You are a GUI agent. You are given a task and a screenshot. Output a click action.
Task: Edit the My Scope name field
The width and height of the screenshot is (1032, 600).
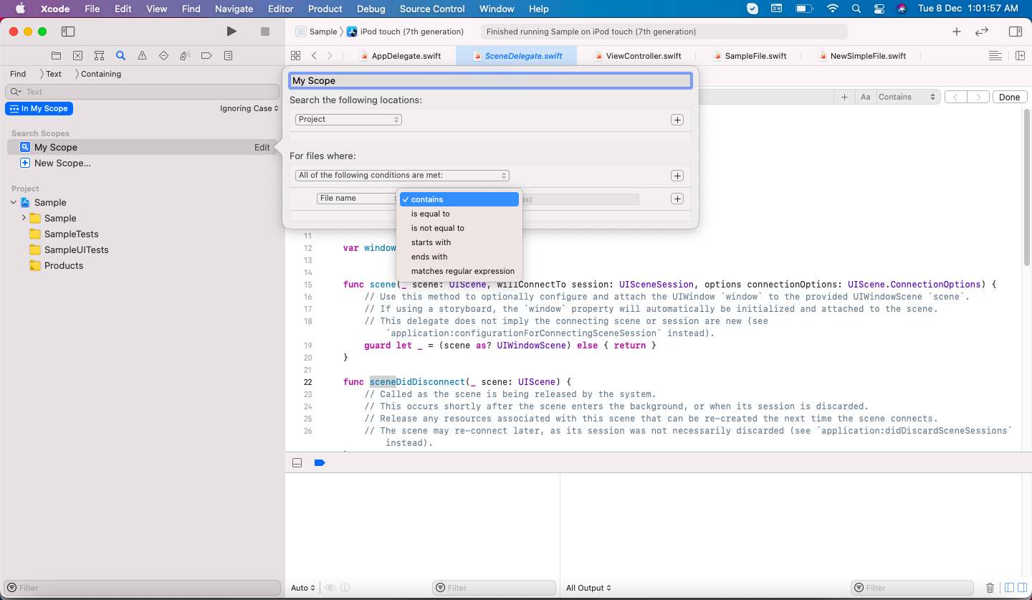point(490,81)
